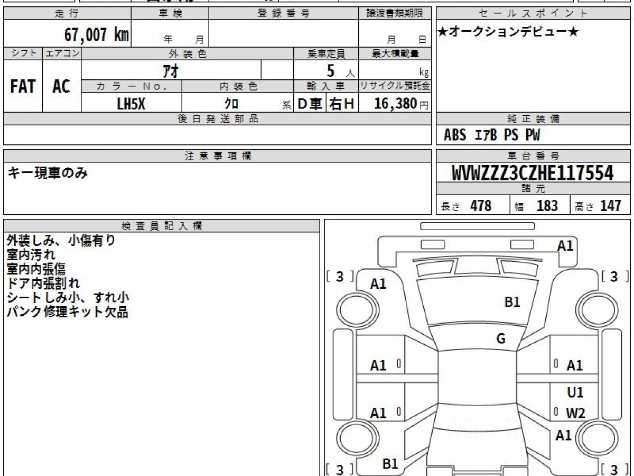Image resolution: width=634 pixels, height=476 pixels.
Task: Click the note パンク修理キット欠品
Action: pyautogui.click(x=68, y=312)
